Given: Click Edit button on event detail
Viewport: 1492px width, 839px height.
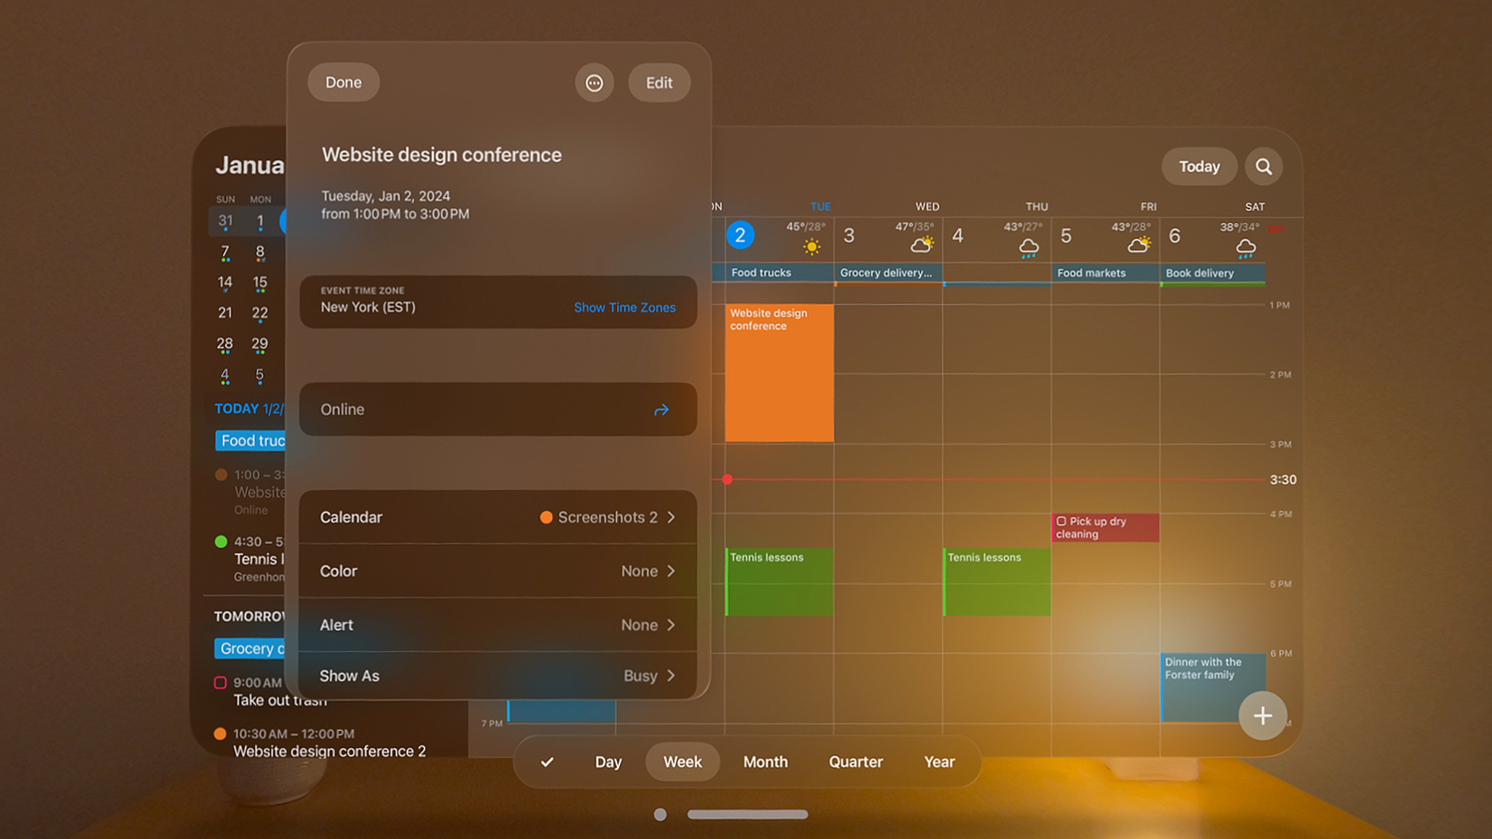Looking at the screenshot, I should pyautogui.click(x=659, y=82).
